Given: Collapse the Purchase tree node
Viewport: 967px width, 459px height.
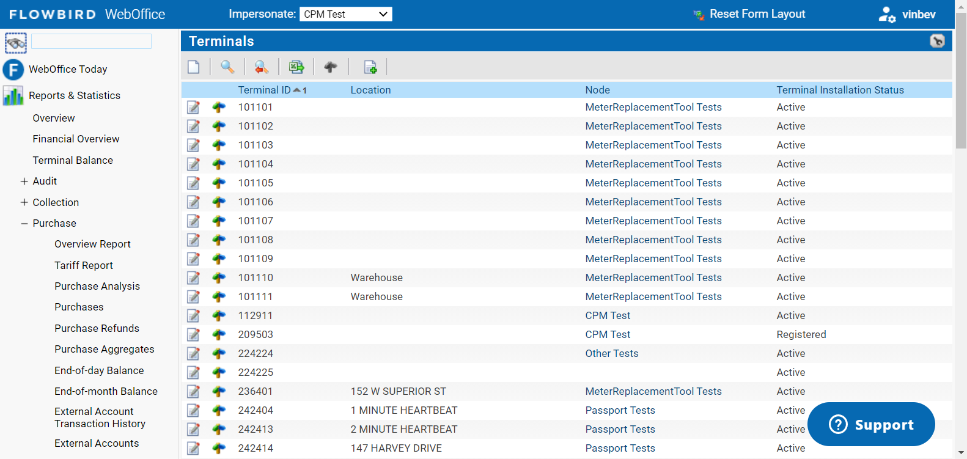Looking at the screenshot, I should click(x=24, y=224).
